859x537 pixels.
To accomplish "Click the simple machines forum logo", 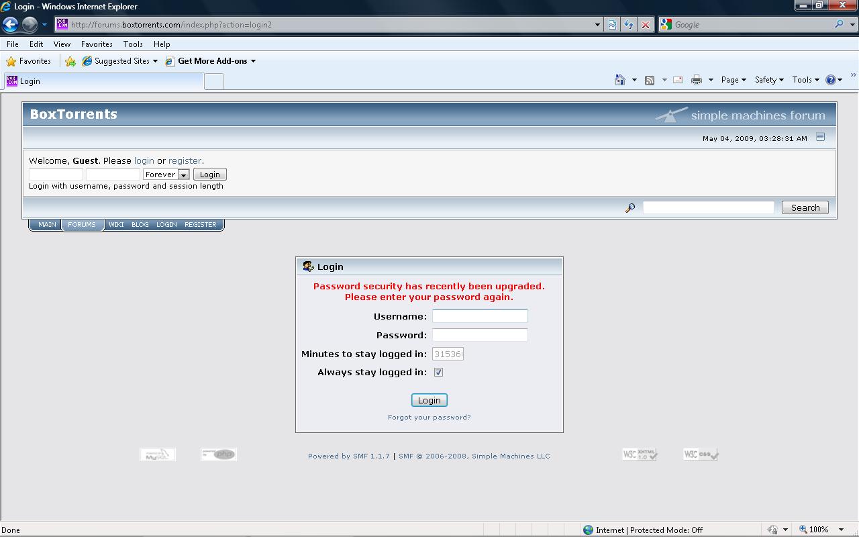I will (740, 115).
